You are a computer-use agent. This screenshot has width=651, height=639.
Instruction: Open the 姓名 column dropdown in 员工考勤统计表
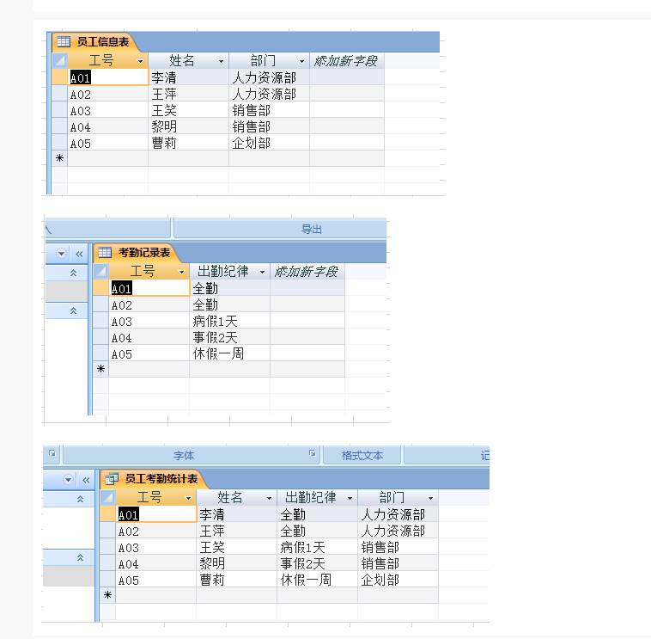click(269, 498)
